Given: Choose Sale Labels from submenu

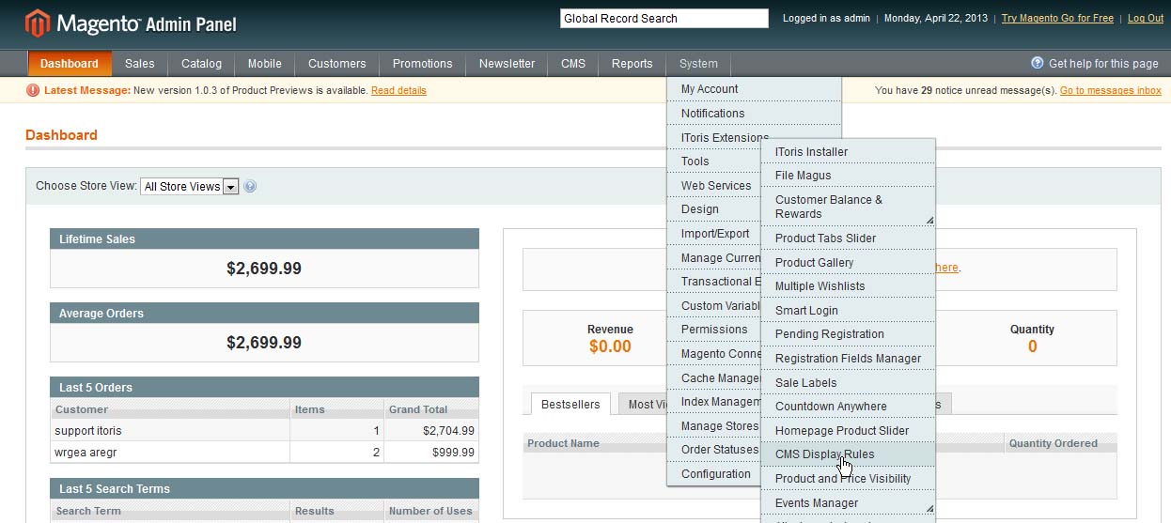Looking at the screenshot, I should 848,383.
